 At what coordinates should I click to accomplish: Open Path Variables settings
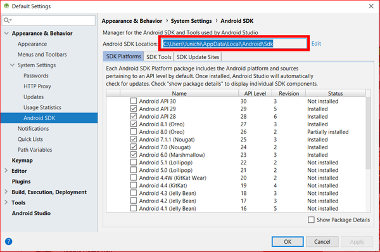(x=35, y=150)
